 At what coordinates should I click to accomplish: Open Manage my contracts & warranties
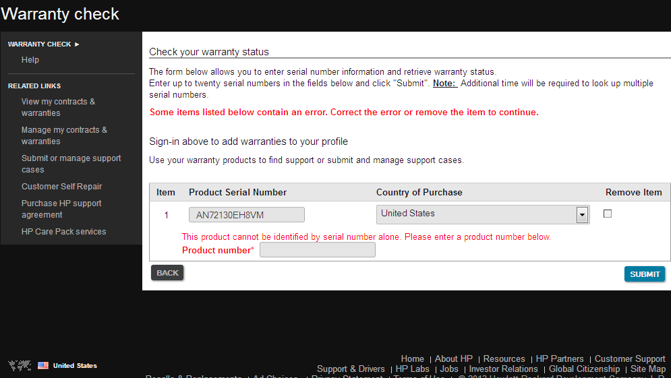point(64,135)
